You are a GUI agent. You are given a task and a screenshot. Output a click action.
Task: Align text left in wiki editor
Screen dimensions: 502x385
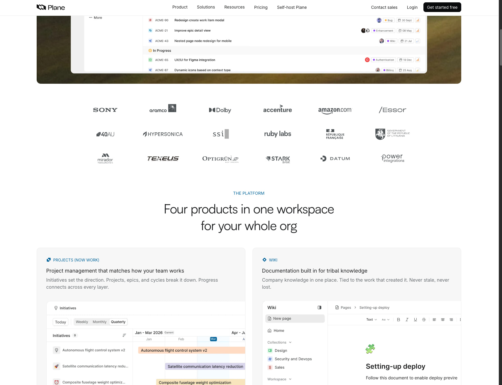point(434,320)
